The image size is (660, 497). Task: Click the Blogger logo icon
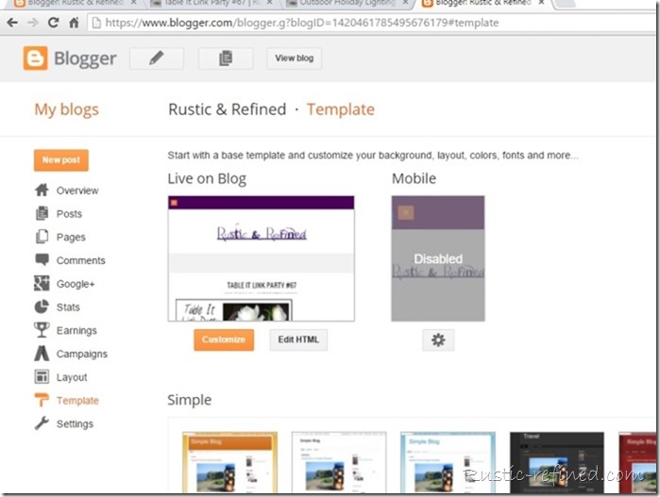tap(35, 58)
